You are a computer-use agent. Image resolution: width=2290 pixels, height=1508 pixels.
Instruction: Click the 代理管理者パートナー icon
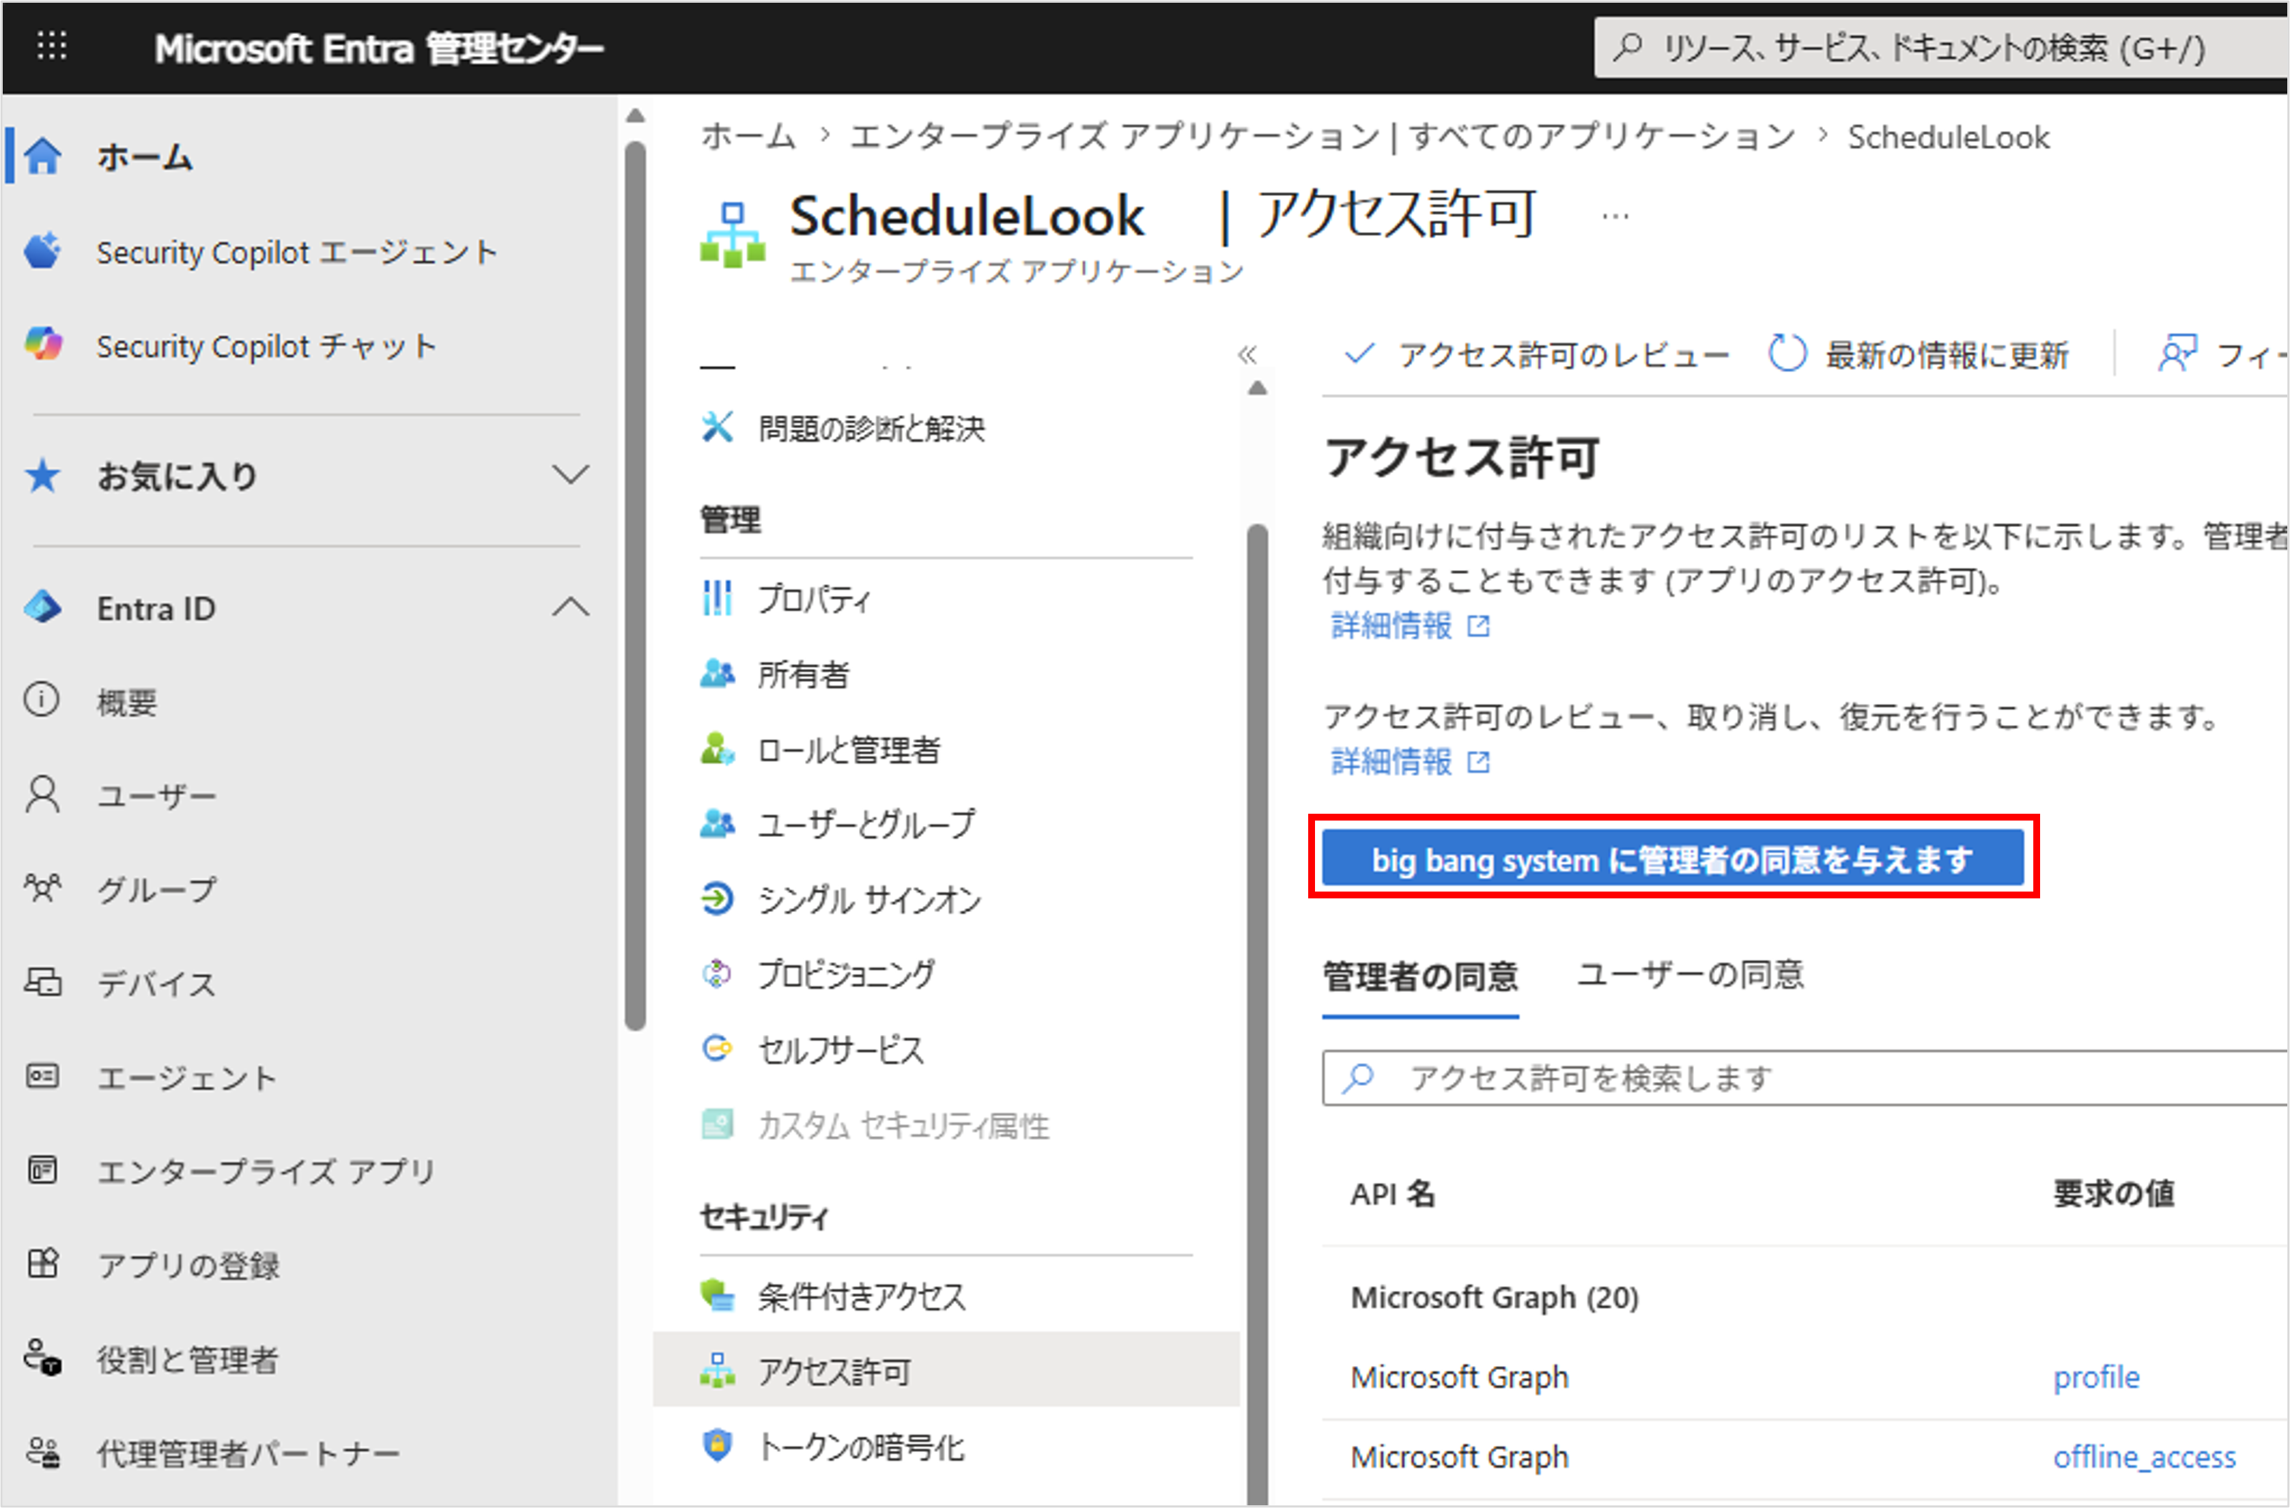point(42,1451)
